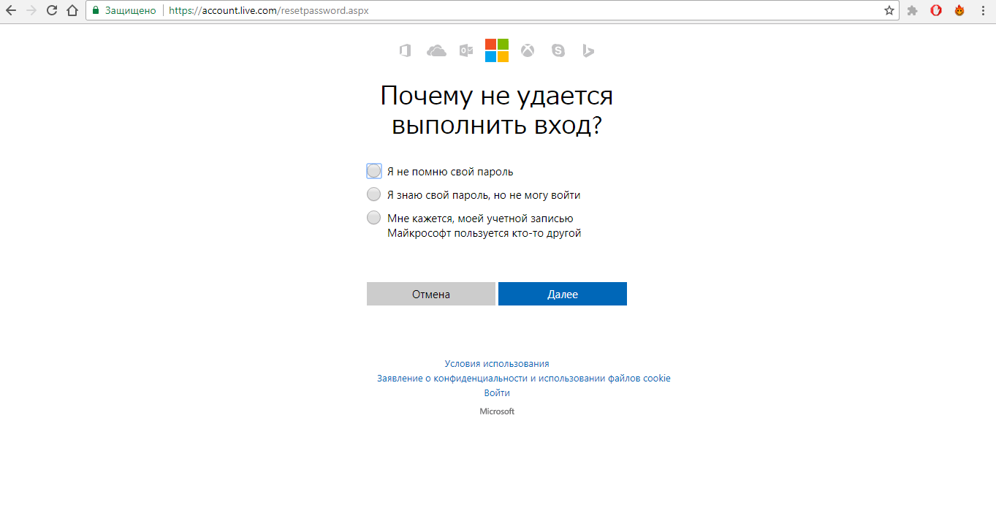Click the blue Далее button

click(563, 294)
